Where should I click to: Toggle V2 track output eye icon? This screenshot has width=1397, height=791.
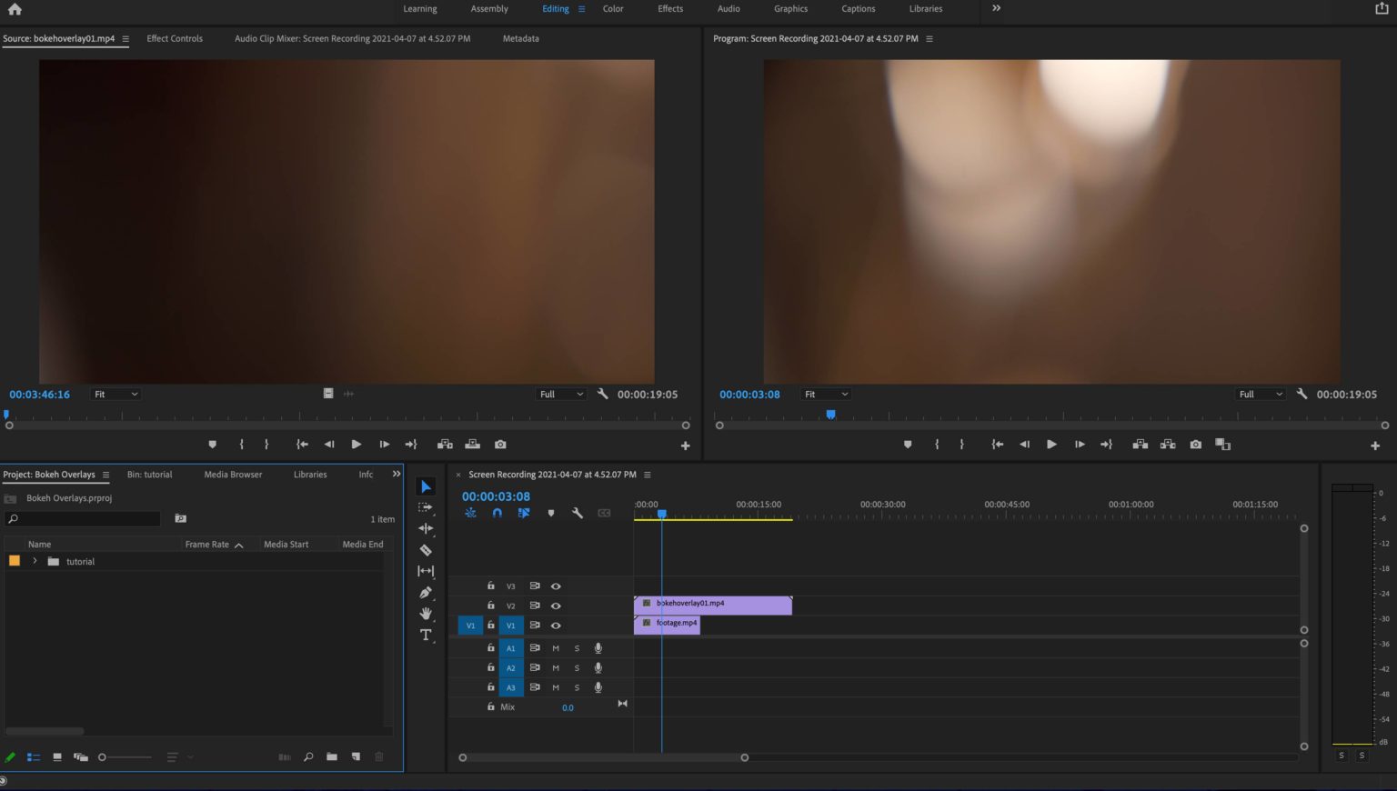click(556, 606)
